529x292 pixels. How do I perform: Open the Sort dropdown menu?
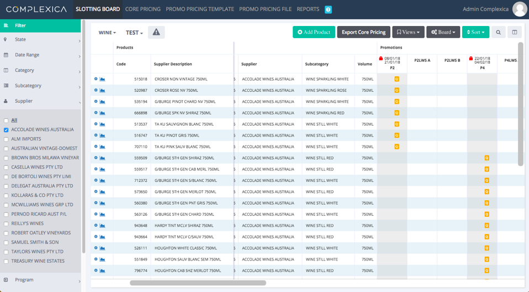tap(475, 32)
